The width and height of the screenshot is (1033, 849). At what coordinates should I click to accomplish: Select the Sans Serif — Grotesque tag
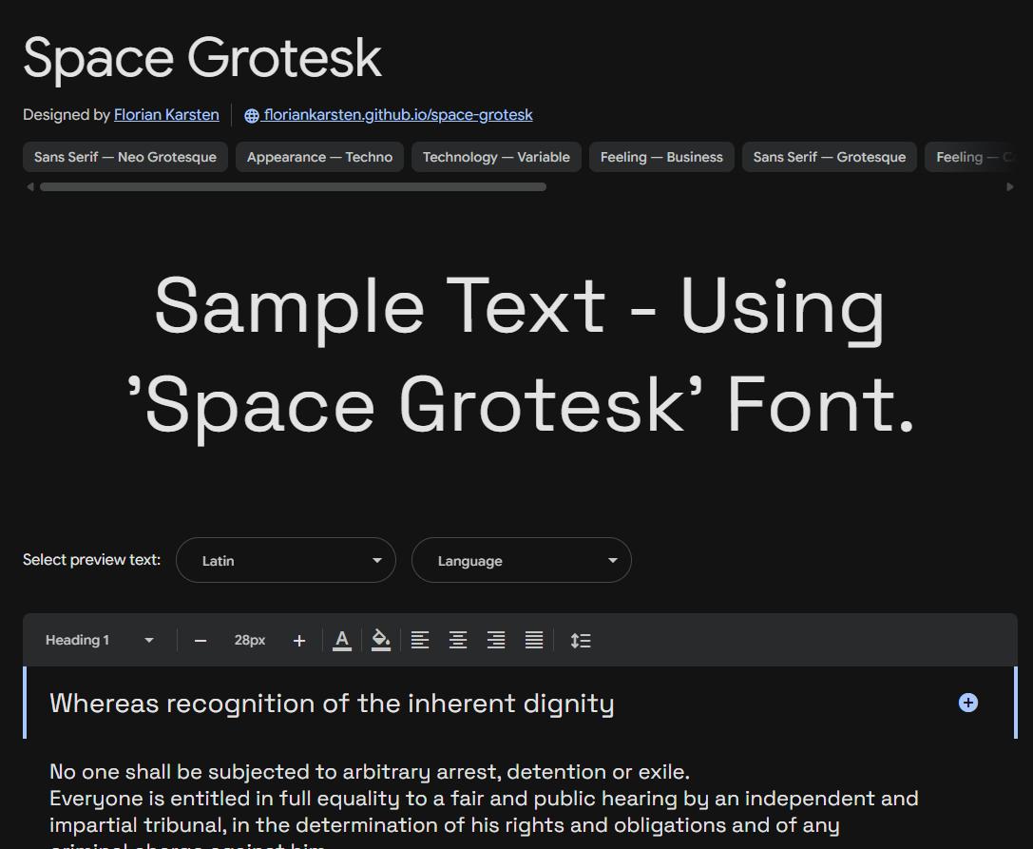(830, 157)
